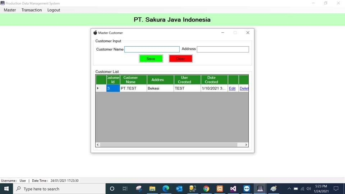
Task: Open Cortana from the taskbar
Action: pyautogui.click(x=112, y=189)
